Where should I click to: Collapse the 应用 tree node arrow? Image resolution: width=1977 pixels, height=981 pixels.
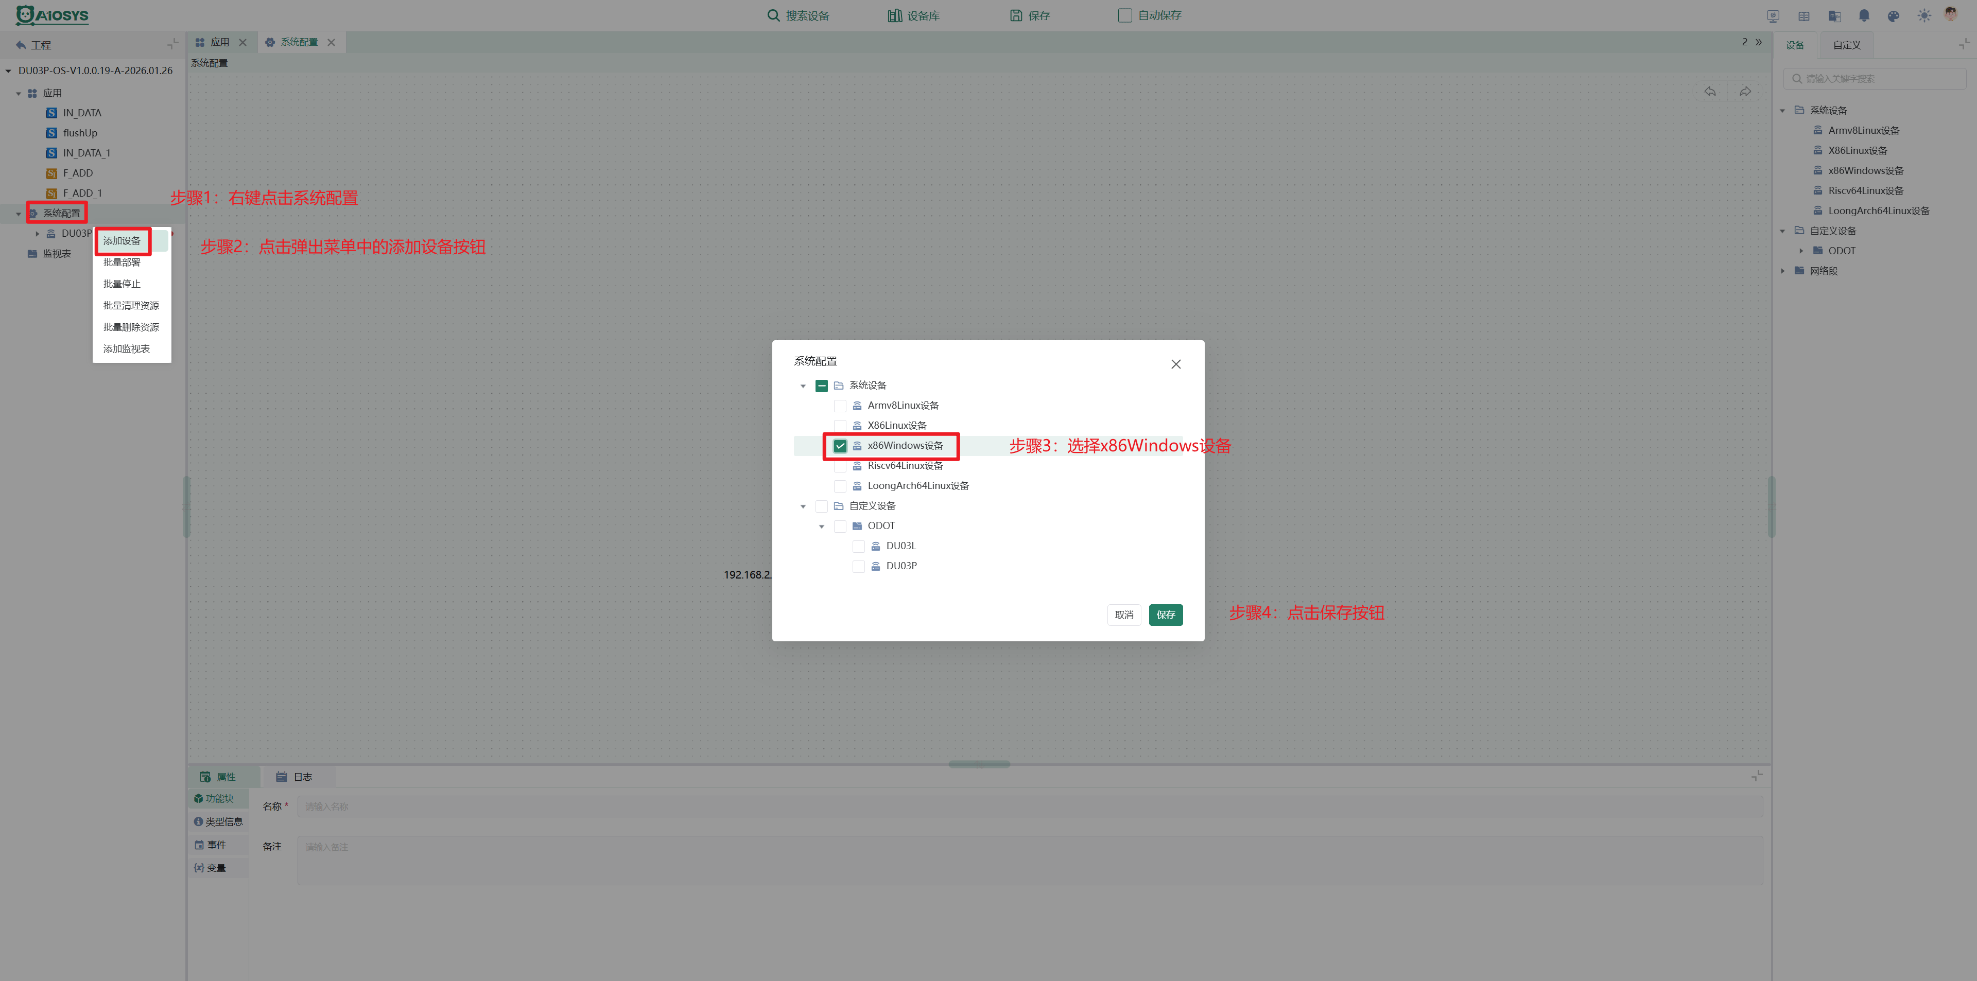coord(19,94)
